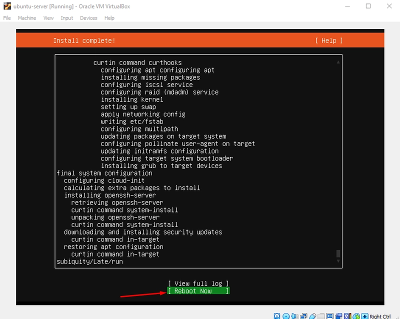The height and width of the screenshot is (319, 400).
Task: Click the network adapters status icon
Action: (x=303, y=316)
